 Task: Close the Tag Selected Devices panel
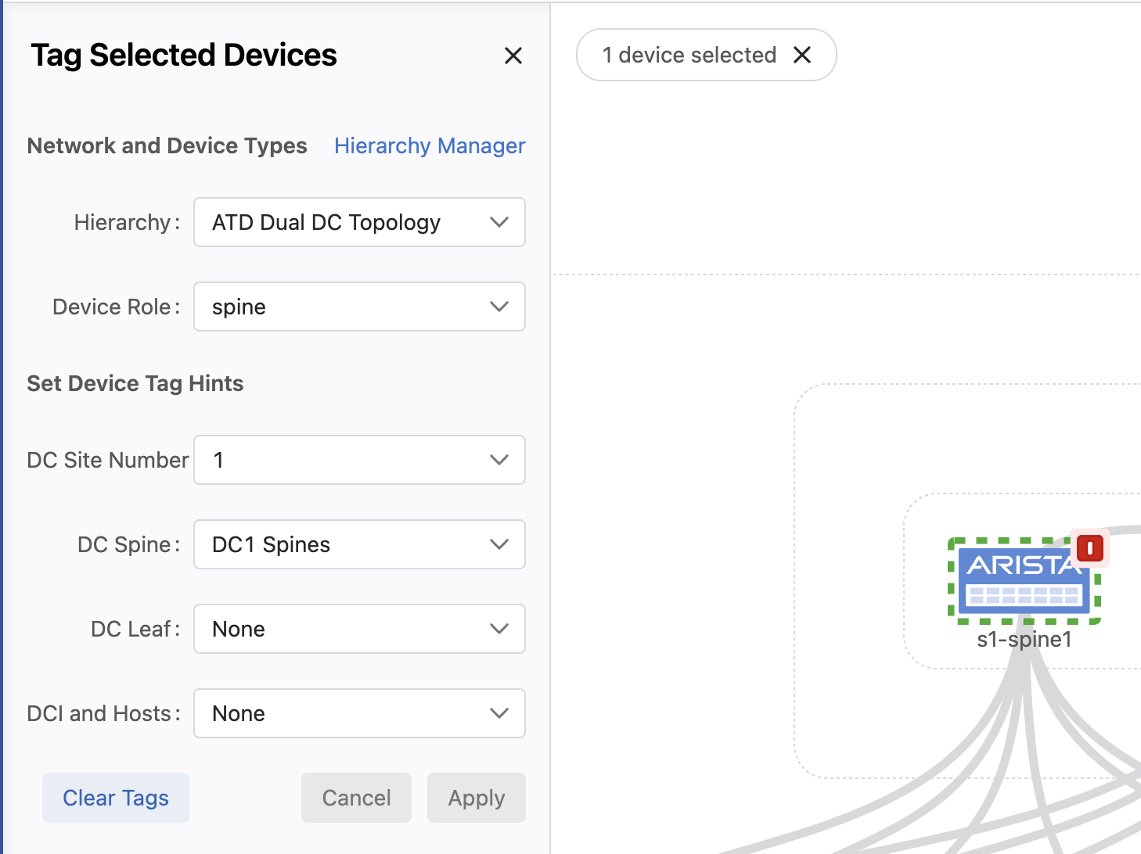pos(513,56)
